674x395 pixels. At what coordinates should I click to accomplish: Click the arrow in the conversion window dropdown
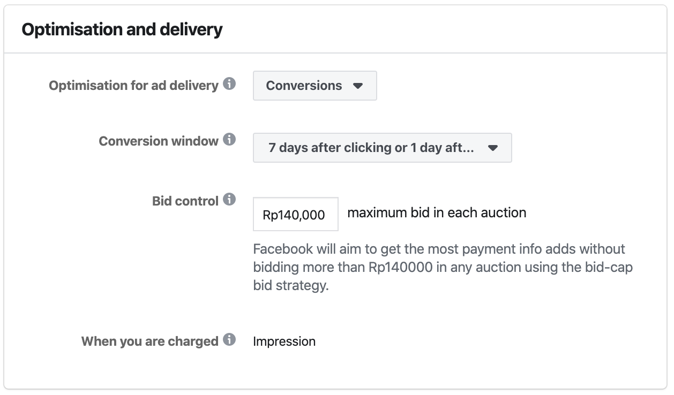point(493,148)
